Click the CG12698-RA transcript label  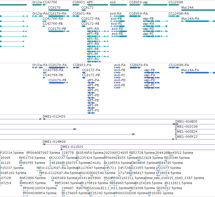pos(179,14)
